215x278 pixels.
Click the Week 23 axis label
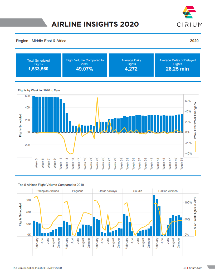[97, 164]
